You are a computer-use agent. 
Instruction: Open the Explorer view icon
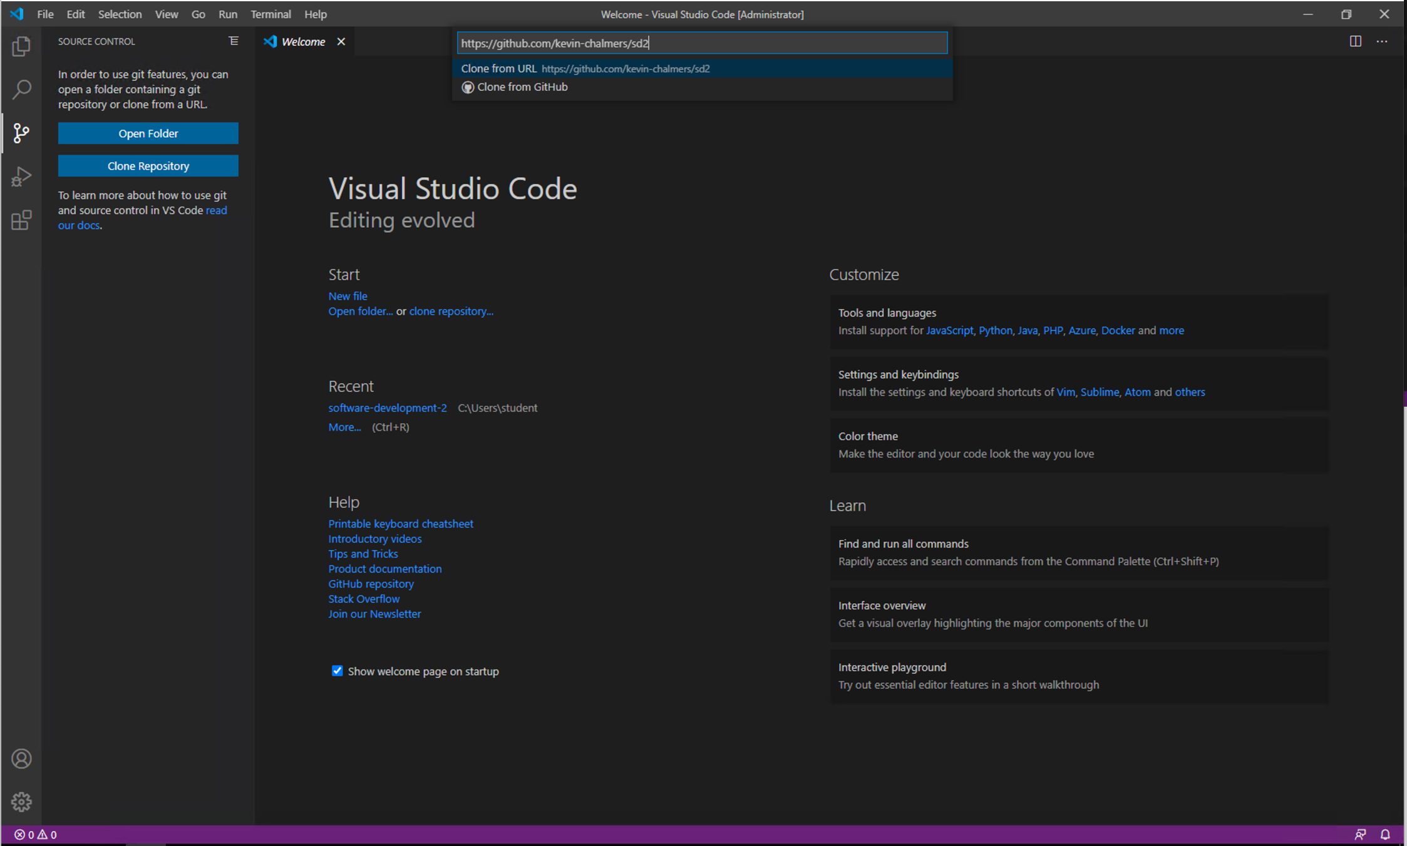tap(21, 46)
